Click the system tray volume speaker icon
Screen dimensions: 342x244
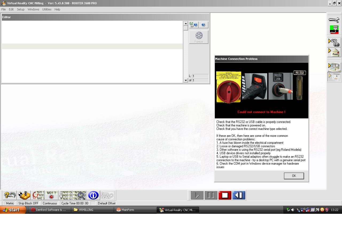(x=293, y=210)
